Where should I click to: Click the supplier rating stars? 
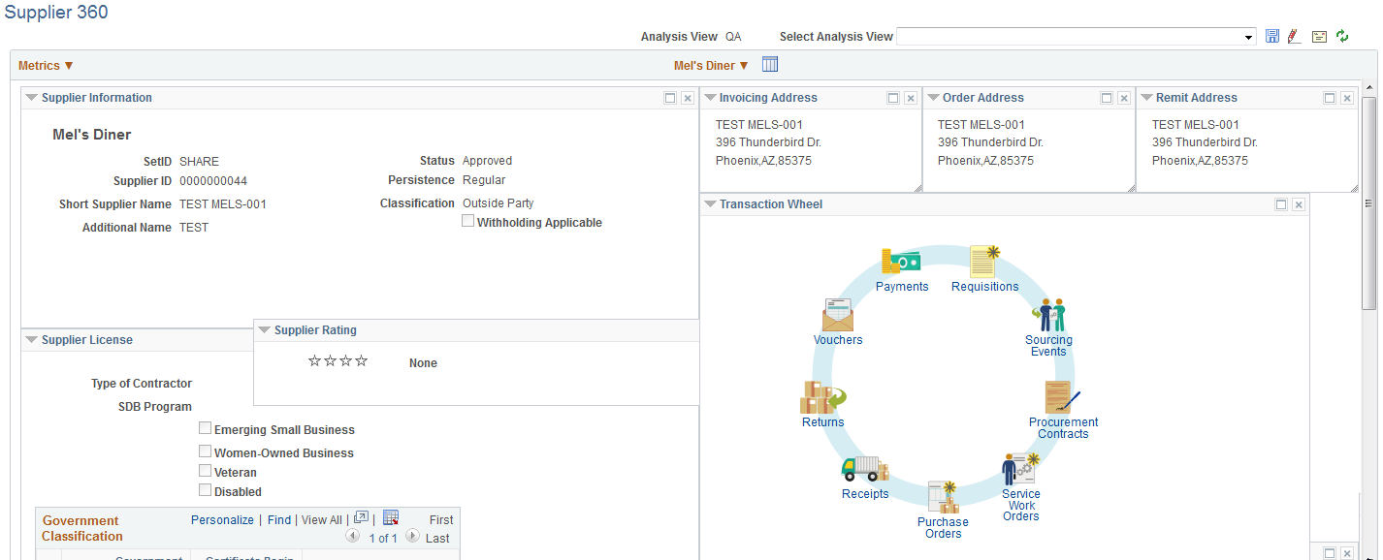[x=338, y=361]
